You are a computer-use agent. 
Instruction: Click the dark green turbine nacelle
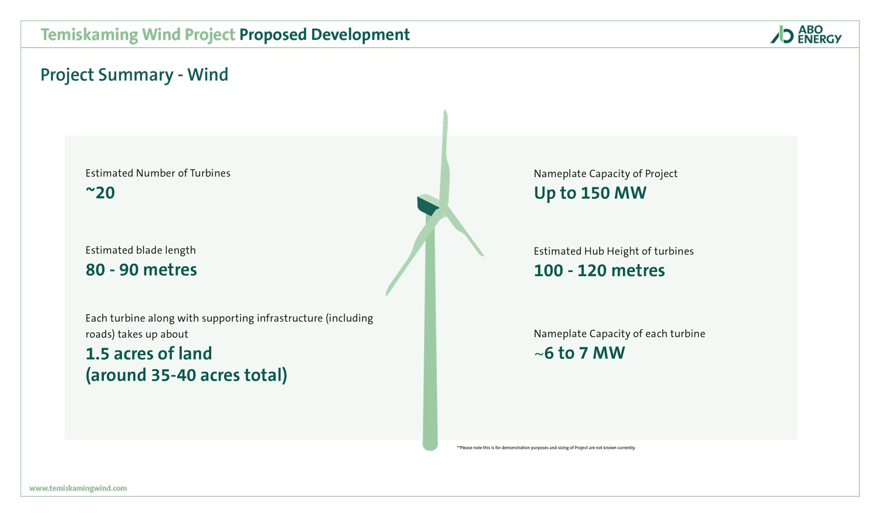click(x=427, y=206)
